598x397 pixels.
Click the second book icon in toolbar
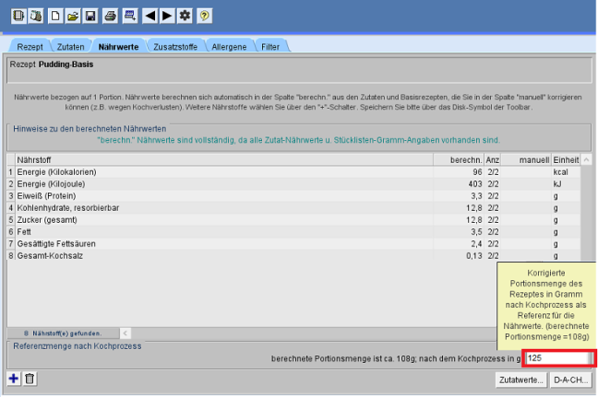36,16
